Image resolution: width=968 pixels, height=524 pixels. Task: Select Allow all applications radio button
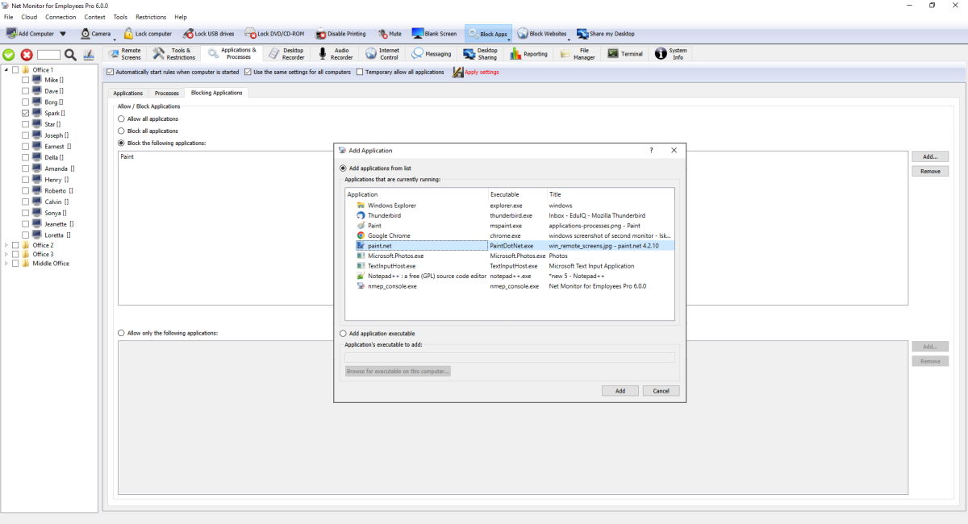[121, 119]
